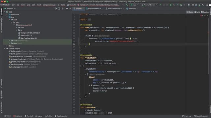Click the composeproduct breadcrumb

click(49, 5)
